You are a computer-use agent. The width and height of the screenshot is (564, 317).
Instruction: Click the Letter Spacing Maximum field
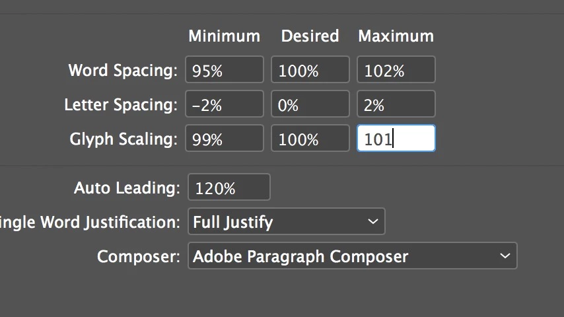[x=396, y=104]
